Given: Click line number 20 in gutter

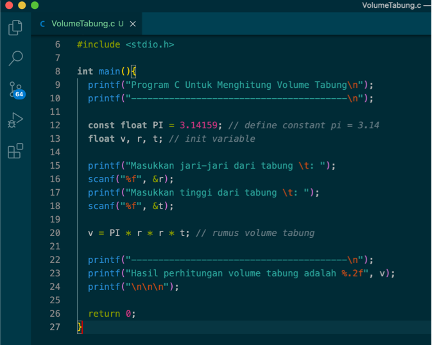Looking at the screenshot, I should [55, 233].
